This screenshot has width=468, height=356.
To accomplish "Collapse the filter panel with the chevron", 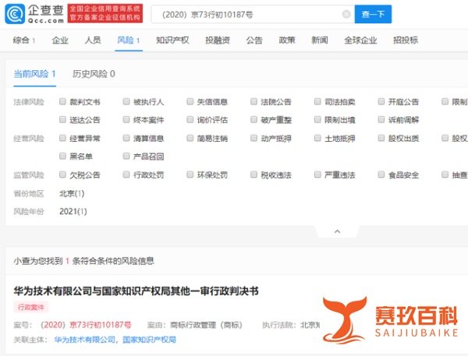I will (x=337, y=231).
